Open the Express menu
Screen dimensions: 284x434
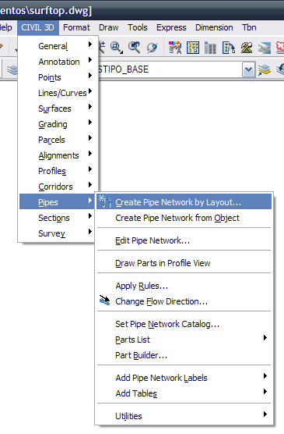(x=171, y=27)
